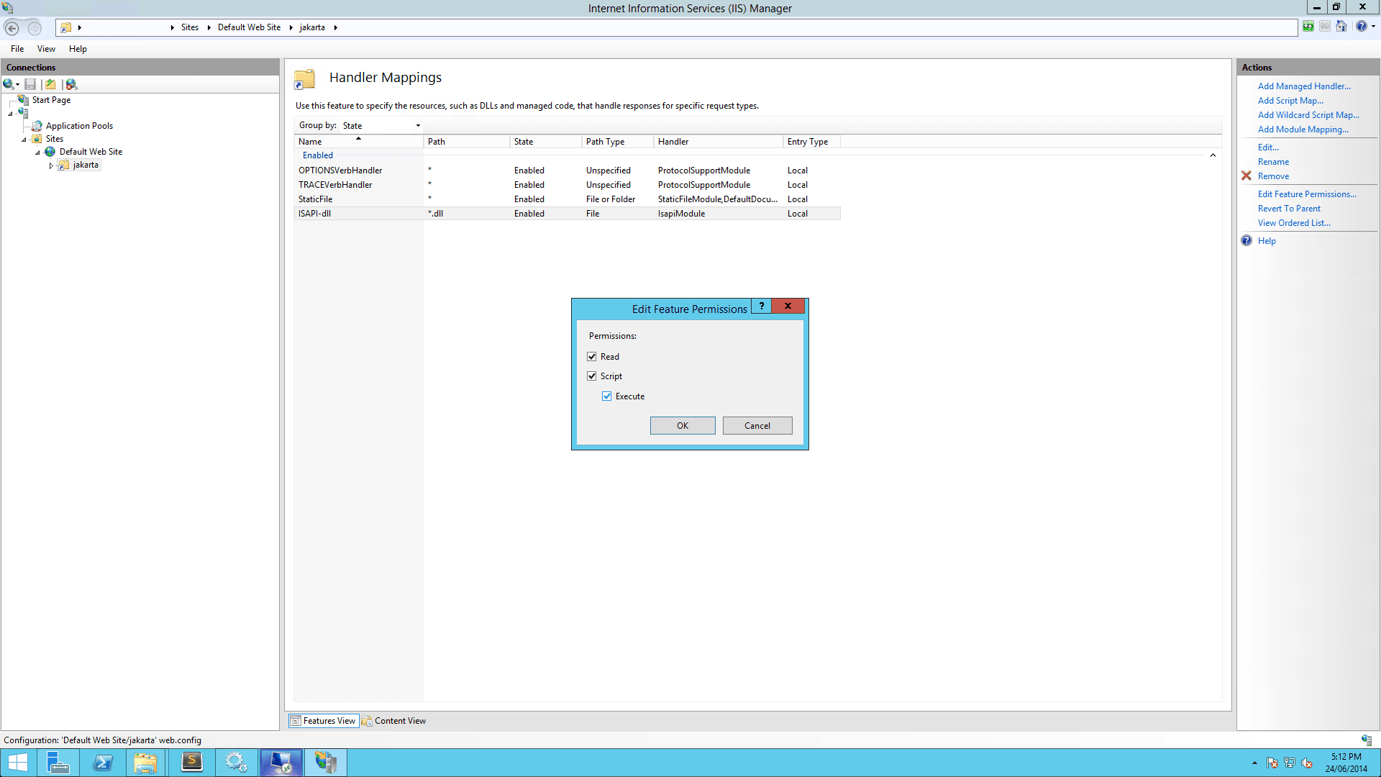Switch to the Content View tab

tap(394, 721)
